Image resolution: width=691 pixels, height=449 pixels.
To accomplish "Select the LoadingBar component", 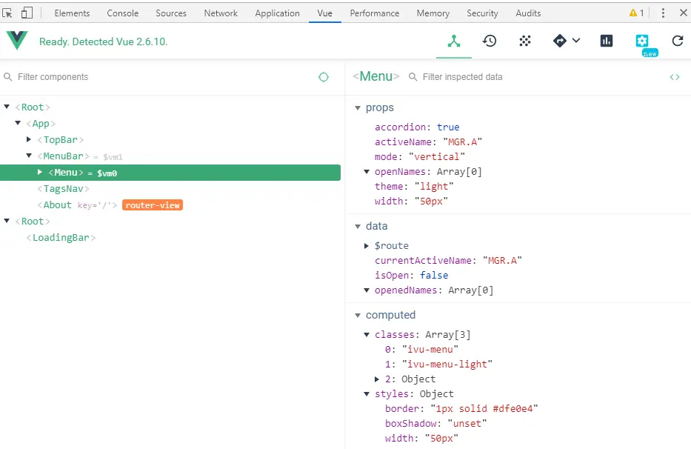I will pyautogui.click(x=61, y=238).
